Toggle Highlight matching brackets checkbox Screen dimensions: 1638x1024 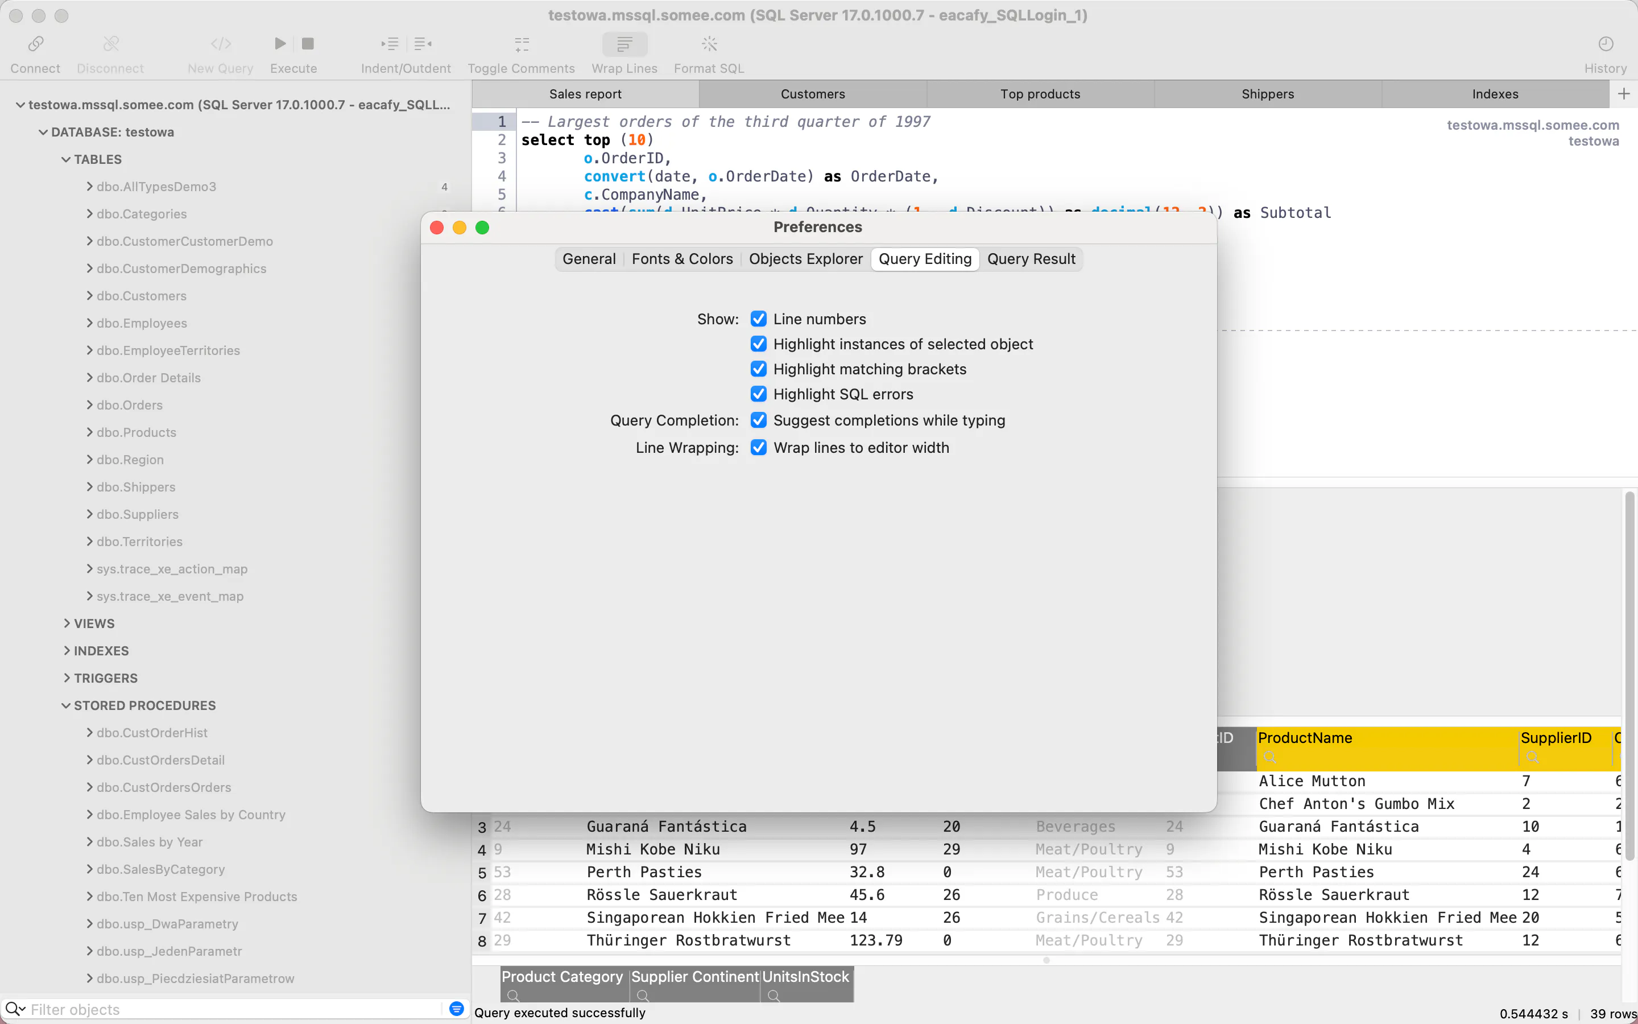click(x=758, y=369)
